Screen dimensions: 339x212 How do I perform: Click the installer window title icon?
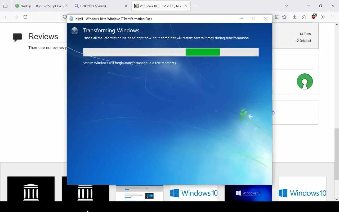point(71,19)
